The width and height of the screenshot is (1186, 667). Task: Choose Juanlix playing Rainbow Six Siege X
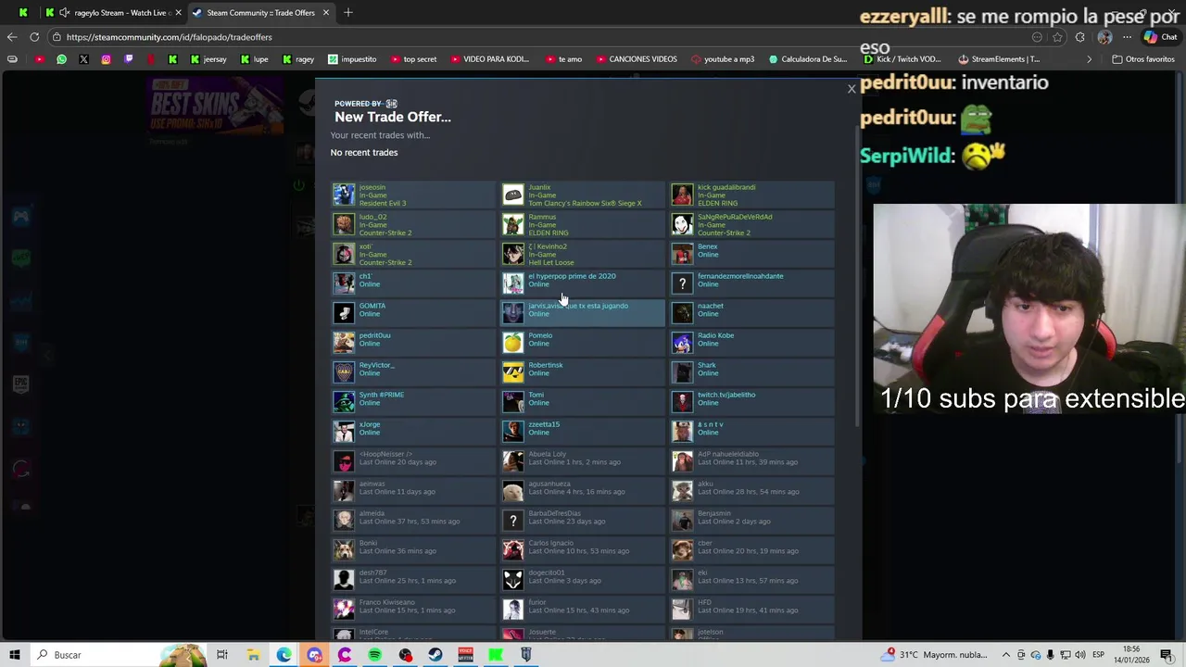coord(583,195)
